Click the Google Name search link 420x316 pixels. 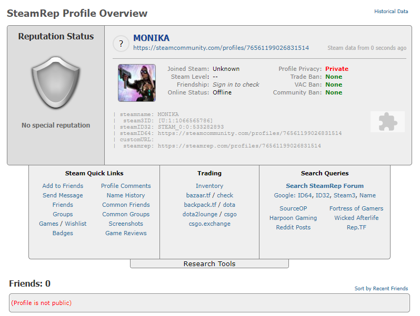click(367, 195)
